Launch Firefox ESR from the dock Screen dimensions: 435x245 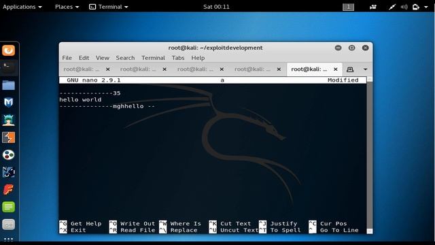pyautogui.click(x=9, y=50)
